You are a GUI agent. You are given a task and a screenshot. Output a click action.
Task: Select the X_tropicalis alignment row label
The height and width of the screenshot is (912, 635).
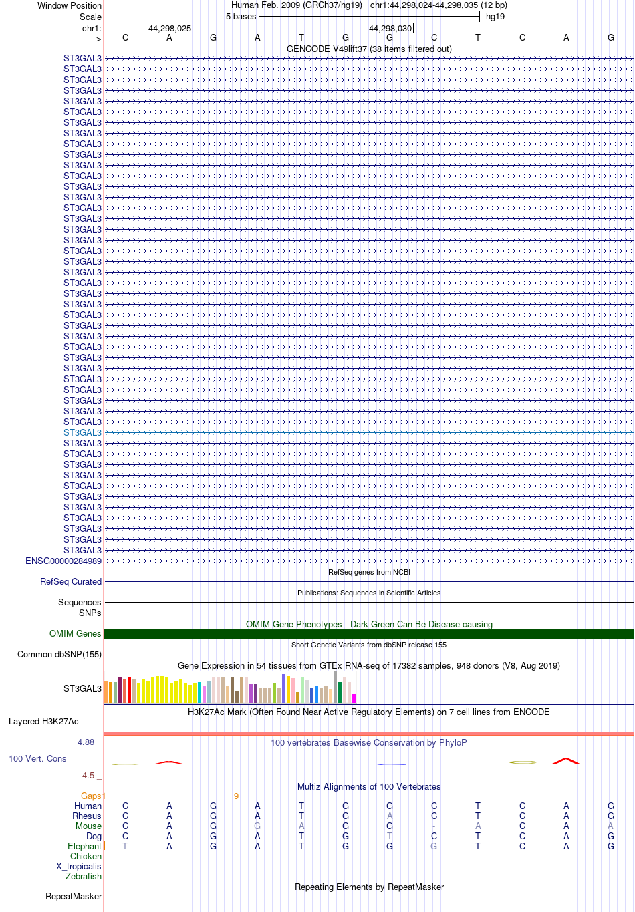coord(79,866)
